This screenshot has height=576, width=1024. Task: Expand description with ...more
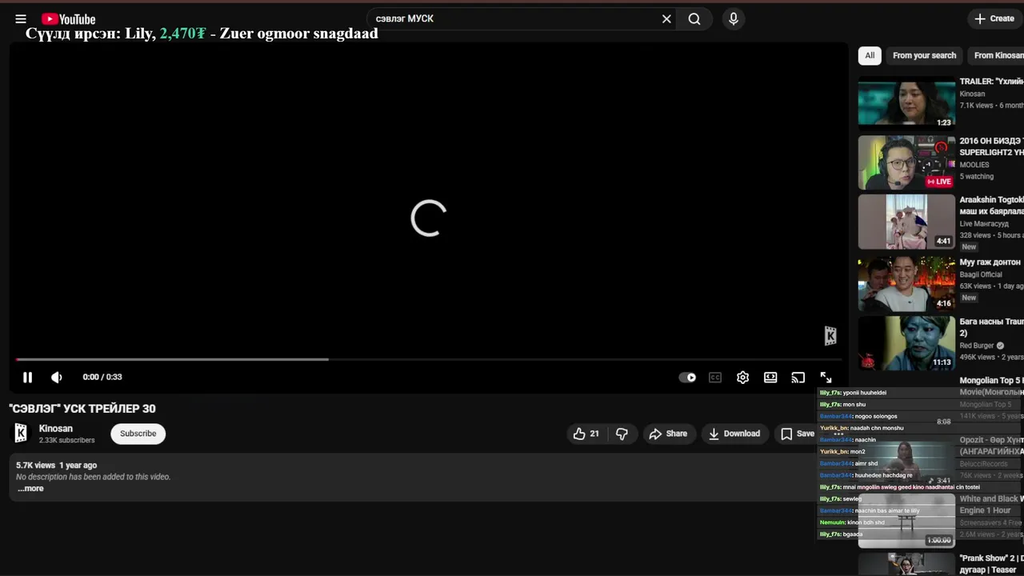tap(30, 488)
